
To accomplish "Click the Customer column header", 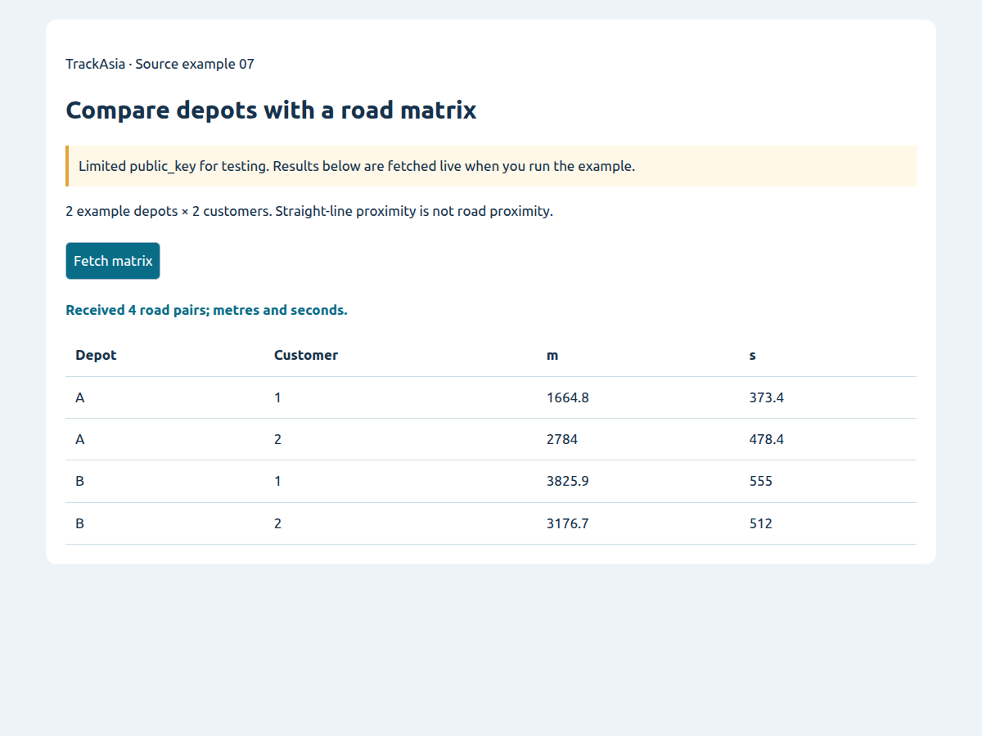I will (400, 356).
